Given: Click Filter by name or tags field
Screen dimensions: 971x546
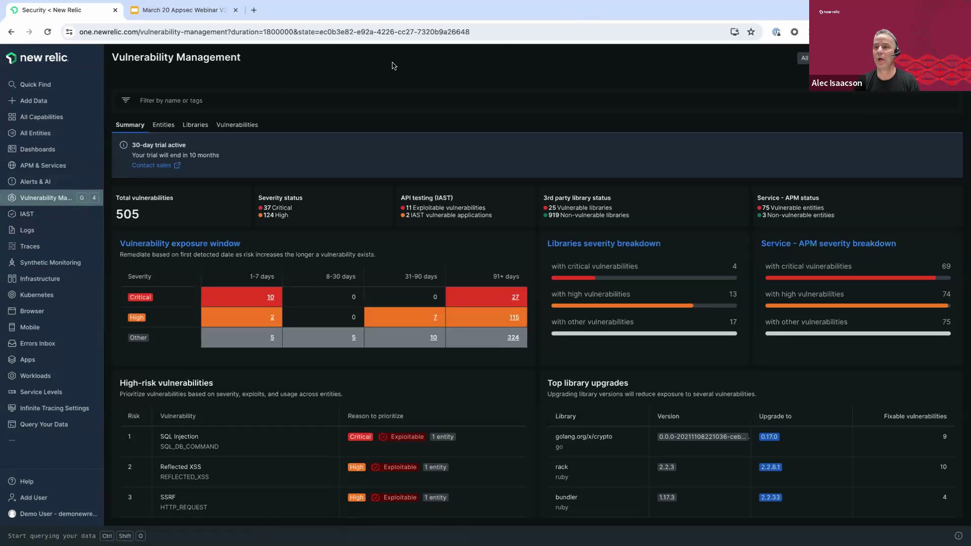Looking at the screenshot, I should [x=536, y=101].
